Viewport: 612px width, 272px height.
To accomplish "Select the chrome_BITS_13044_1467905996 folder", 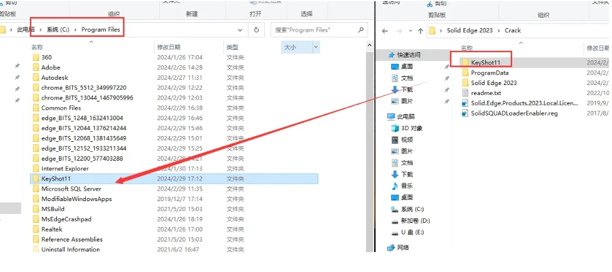I will pos(175,98).
